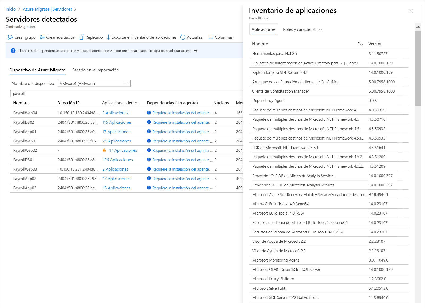
Task: Select PayrollApp01 server name
Action: (25, 132)
